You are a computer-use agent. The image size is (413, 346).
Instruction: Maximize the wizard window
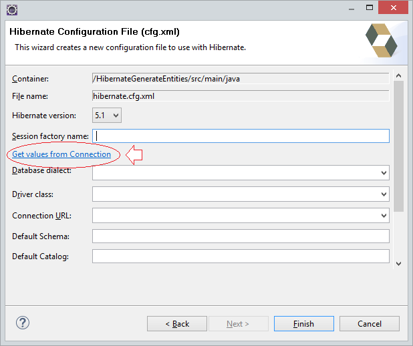(x=370, y=7)
